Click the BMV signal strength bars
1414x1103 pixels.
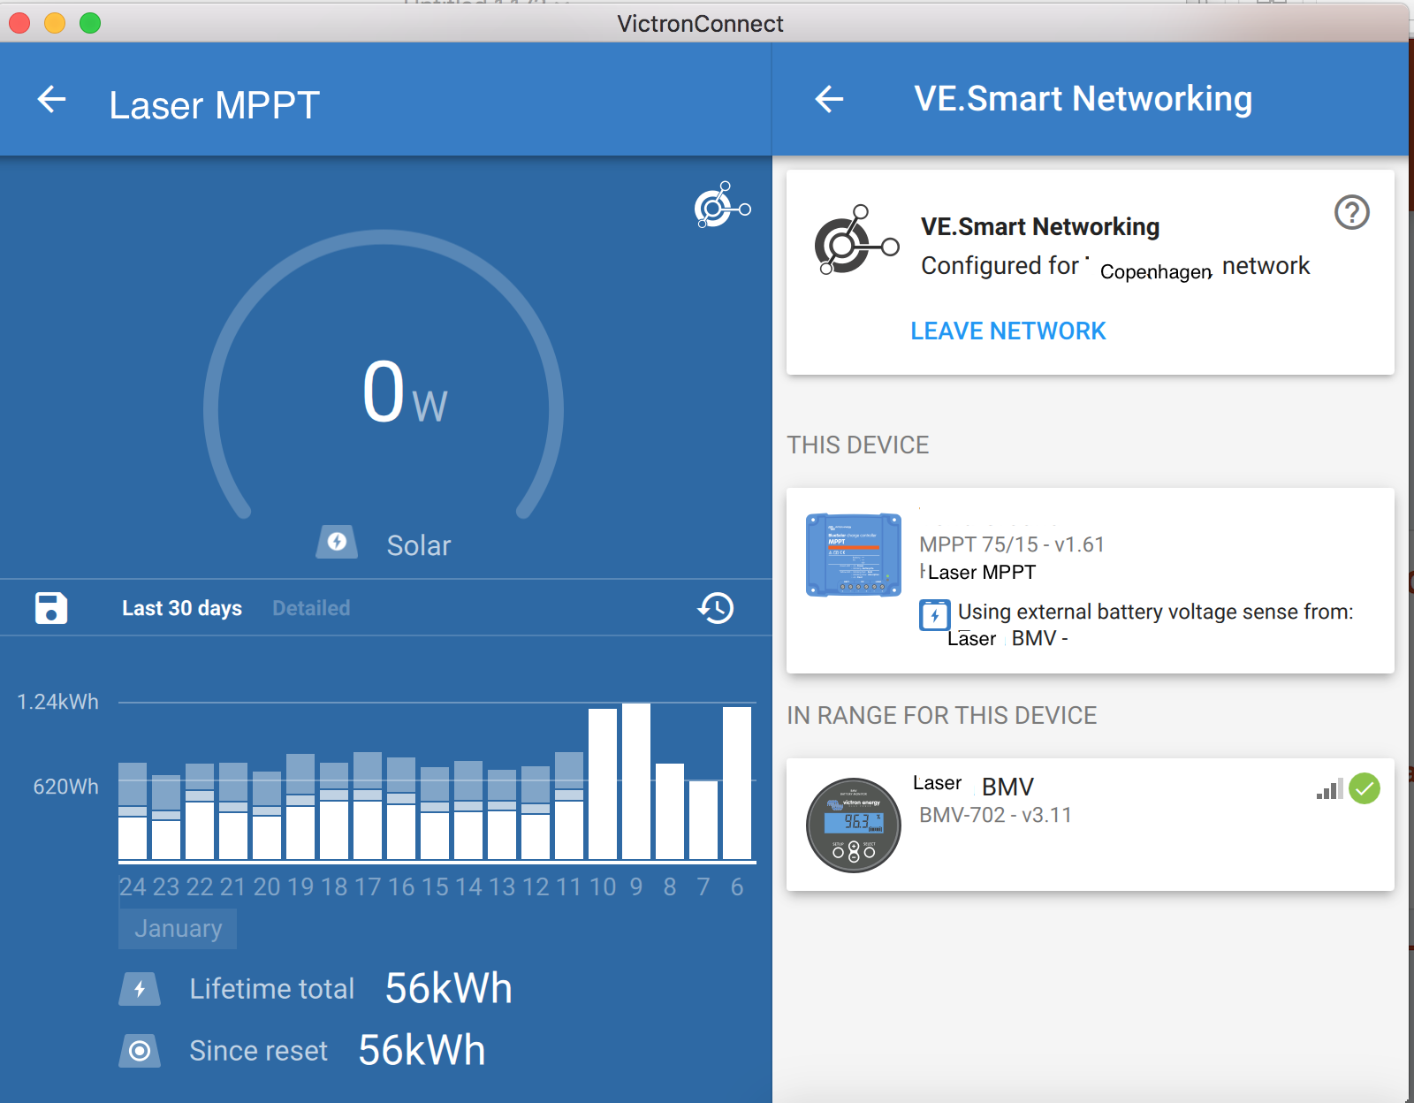pyautogui.click(x=1330, y=788)
